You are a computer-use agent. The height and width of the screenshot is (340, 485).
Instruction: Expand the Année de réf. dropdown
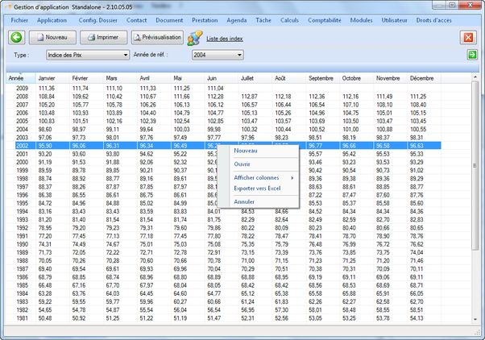239,56
